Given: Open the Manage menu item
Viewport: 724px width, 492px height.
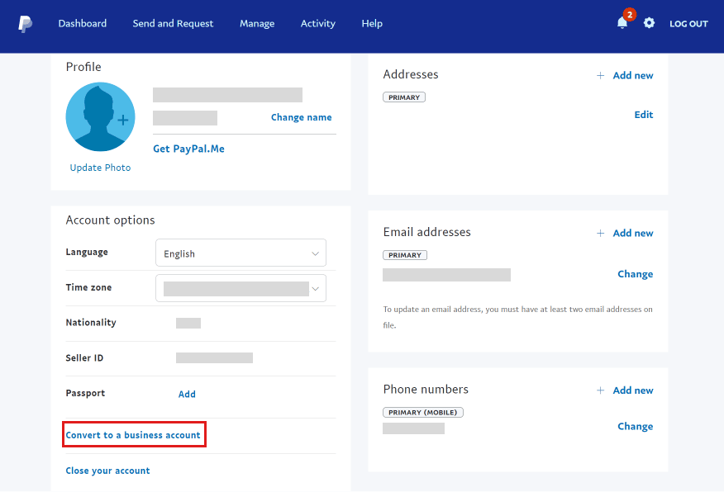Looking at the screenshot, I should pos(257,23).
